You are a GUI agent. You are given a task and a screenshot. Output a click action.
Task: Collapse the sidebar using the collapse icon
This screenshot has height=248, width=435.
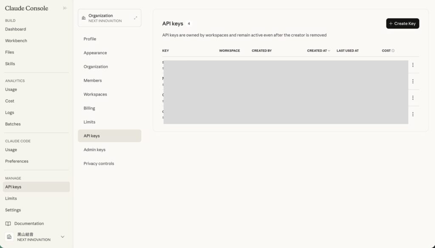coord(65,8)
